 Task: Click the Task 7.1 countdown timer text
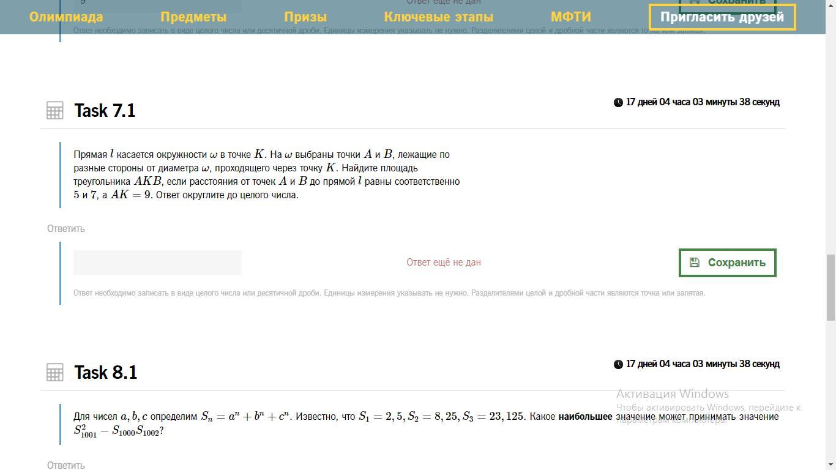(702, 102)
